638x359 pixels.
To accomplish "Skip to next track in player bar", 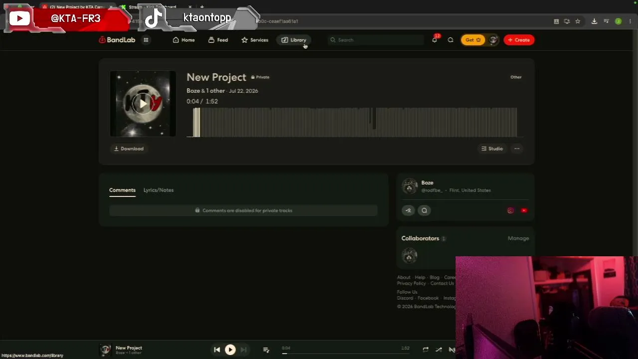I will tap(244, 350).
